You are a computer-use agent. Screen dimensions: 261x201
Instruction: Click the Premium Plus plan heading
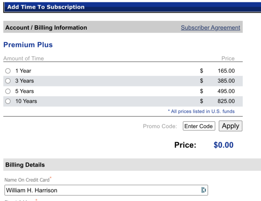(28, 45)
